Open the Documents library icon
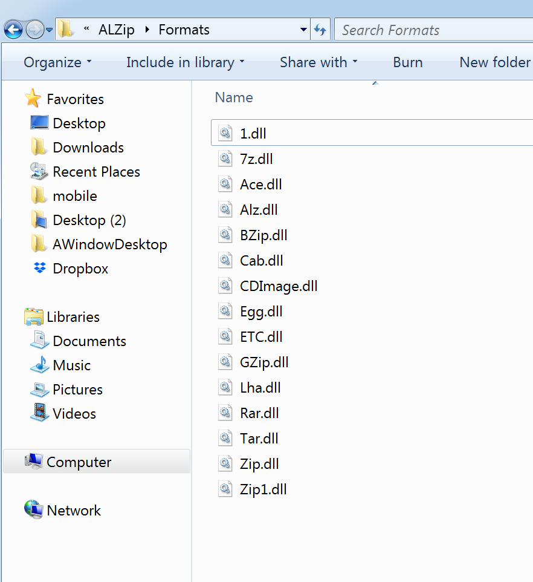The height and width of the screenshot is (582, 533). (x=39, y=341)
